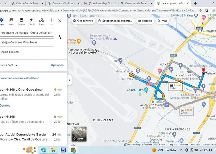Filter map by Gasolineras

click(83, 21)
